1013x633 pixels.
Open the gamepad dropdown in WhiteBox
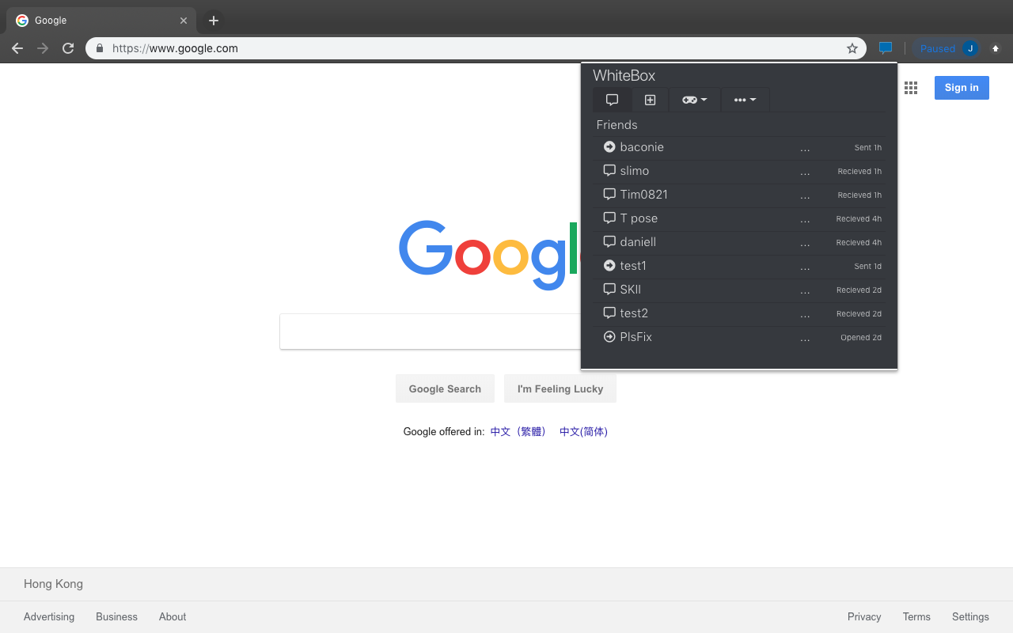(x=695, y=100)
